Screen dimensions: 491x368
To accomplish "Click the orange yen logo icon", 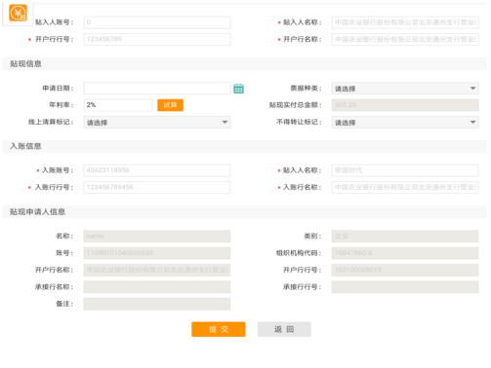I will click(18, 14).
